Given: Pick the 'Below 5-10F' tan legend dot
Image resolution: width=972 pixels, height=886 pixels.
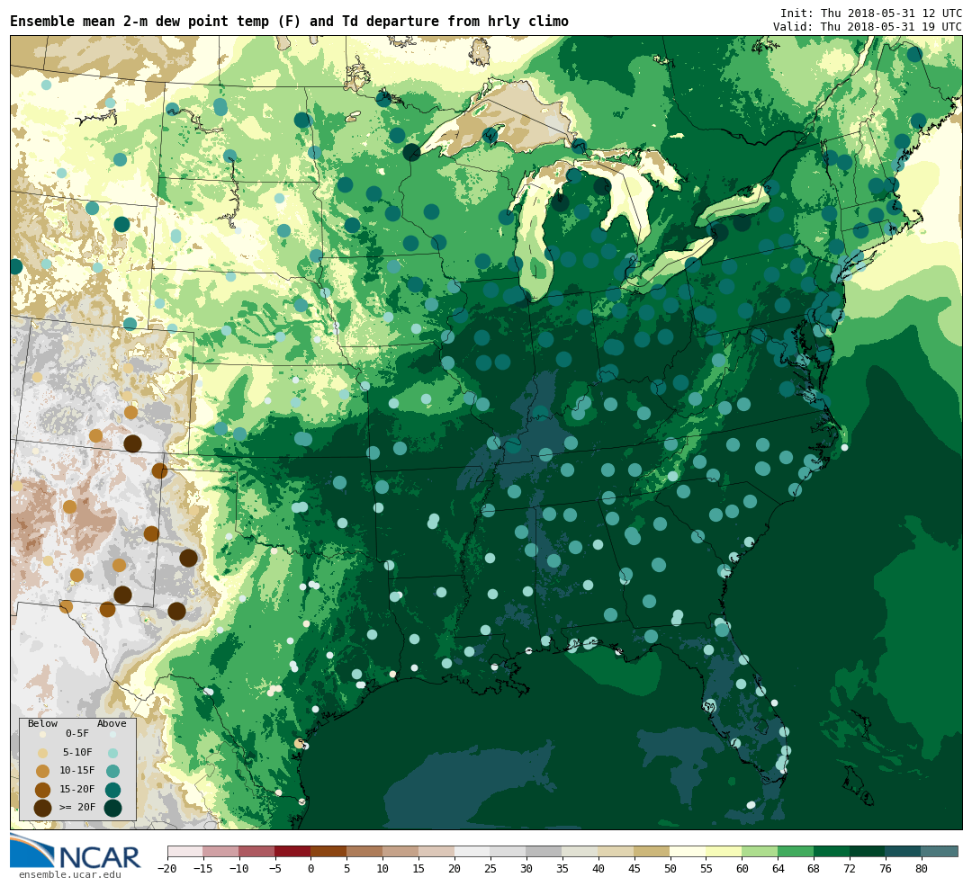Looking at the screenshot, I should tap(42, 753).
